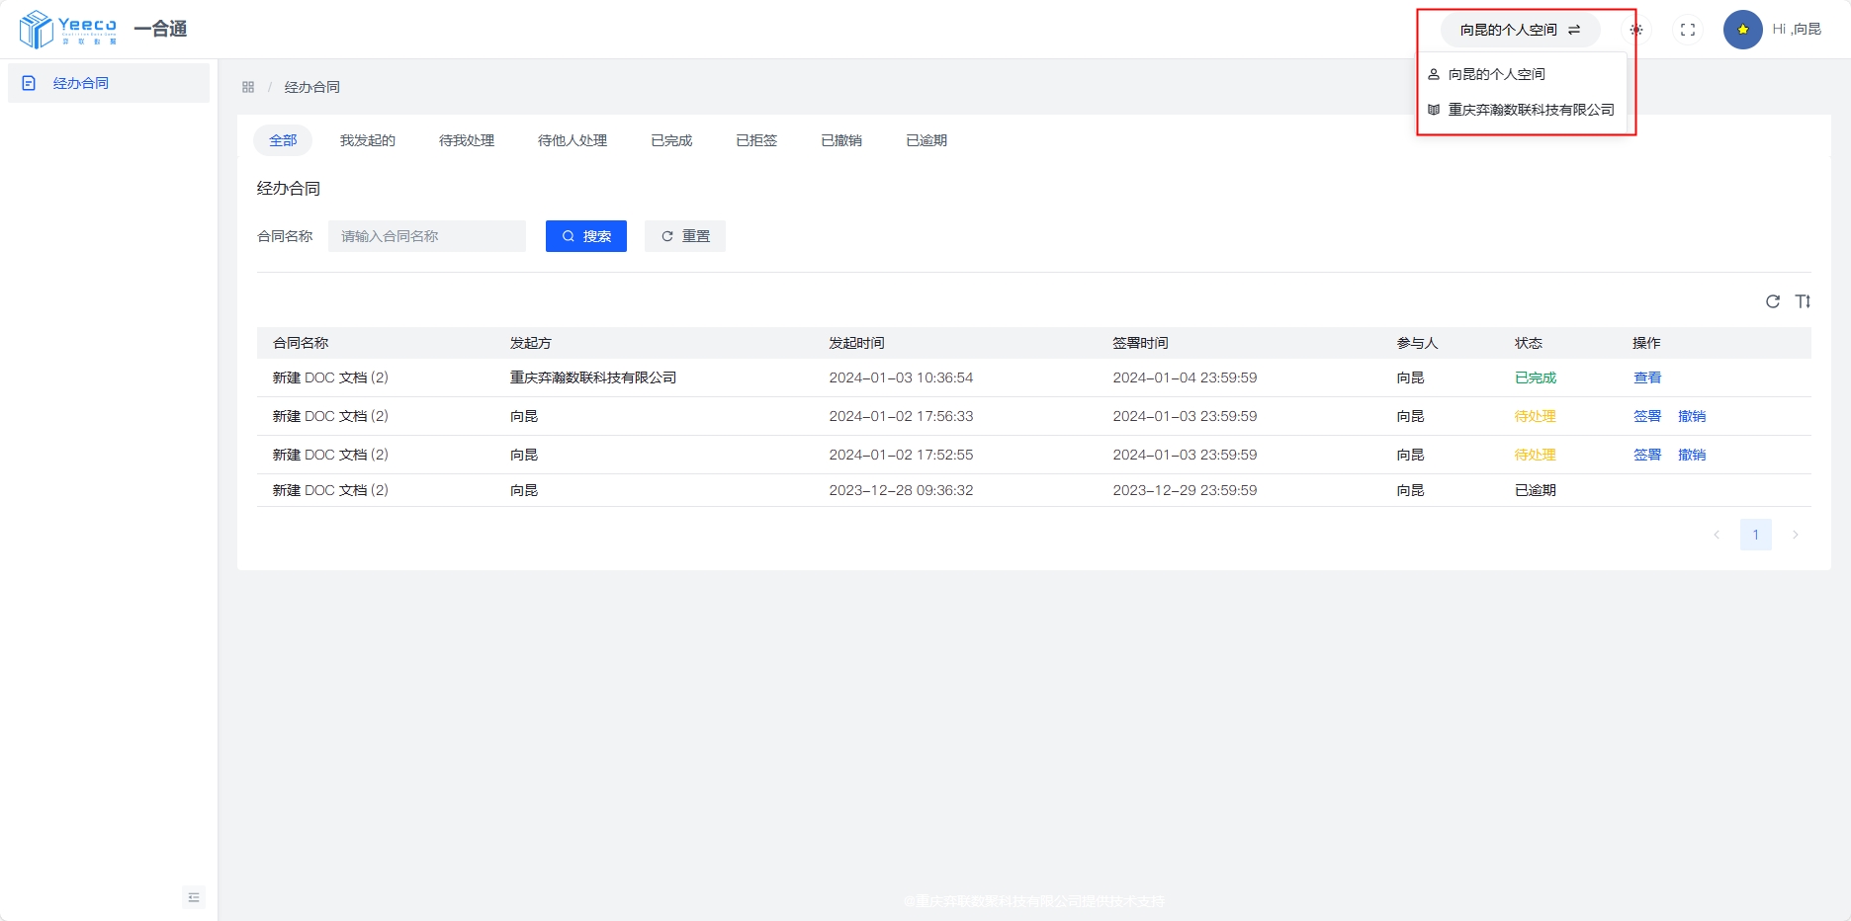Choose 重庆弈瀚数联科技有限公司 from the workspace list
1851x921 pixels.
[1530, 110]
